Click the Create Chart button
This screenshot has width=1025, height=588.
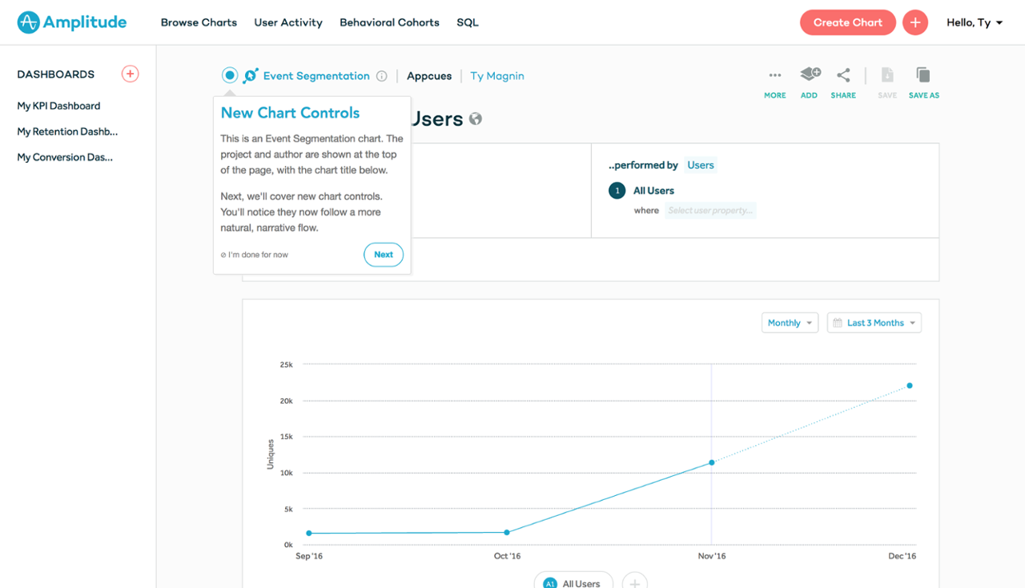(x=848, y=22)
